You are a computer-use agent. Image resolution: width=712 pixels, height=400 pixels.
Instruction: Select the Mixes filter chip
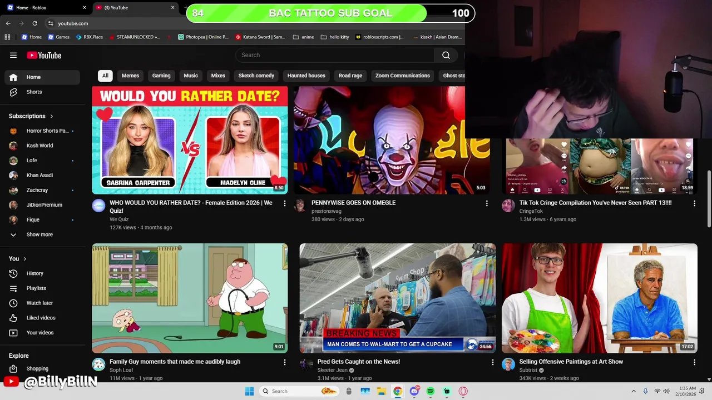click(x=218, y=76)
